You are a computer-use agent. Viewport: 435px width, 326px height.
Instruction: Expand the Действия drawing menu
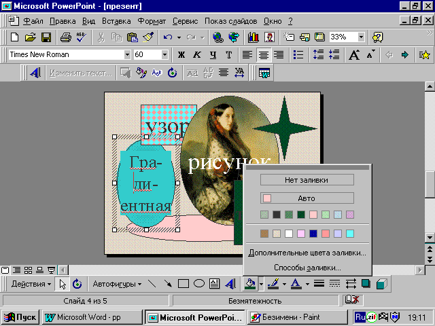(31, 284)
